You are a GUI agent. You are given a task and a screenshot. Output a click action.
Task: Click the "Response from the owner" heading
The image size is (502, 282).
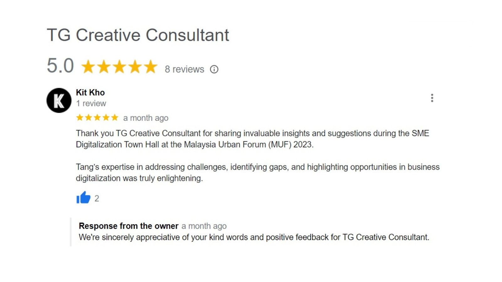tap(129, 226)
